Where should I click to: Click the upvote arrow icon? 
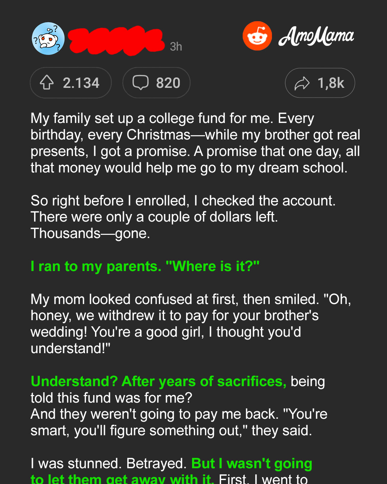coord(47,83)
